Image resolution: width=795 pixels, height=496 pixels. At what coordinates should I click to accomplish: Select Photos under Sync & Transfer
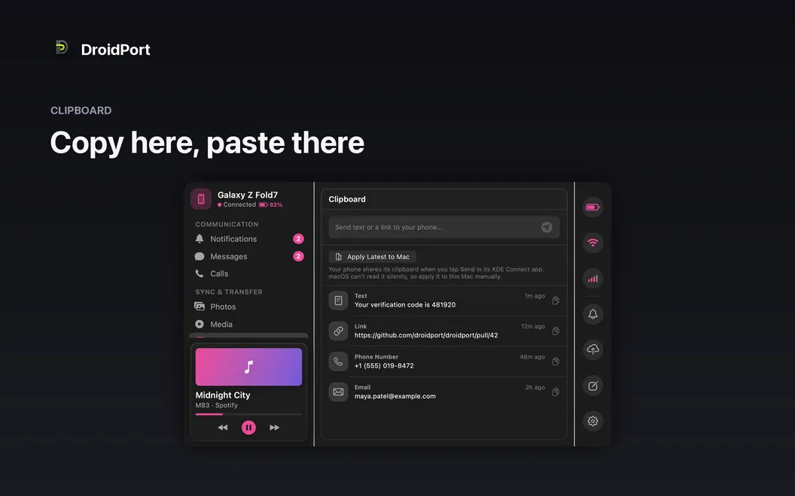coord(249,307)
